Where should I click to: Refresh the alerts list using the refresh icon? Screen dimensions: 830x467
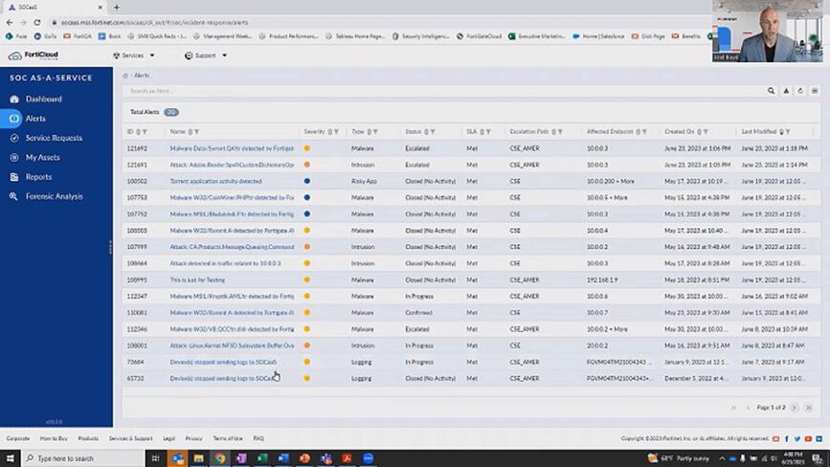[800, 91]
